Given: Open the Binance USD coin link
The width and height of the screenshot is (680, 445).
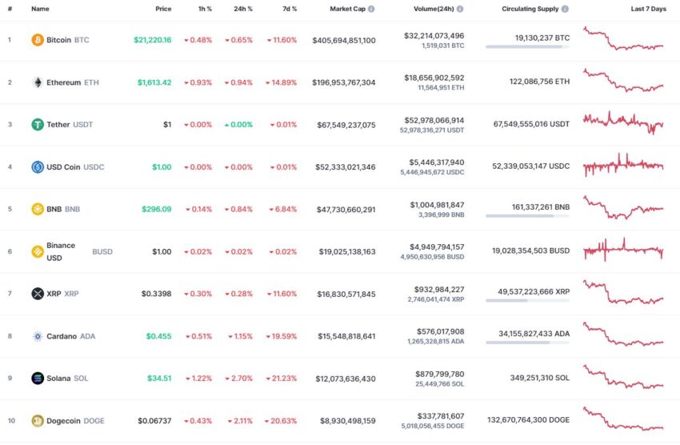Looking at the screenshot, I should pos(79,251).
